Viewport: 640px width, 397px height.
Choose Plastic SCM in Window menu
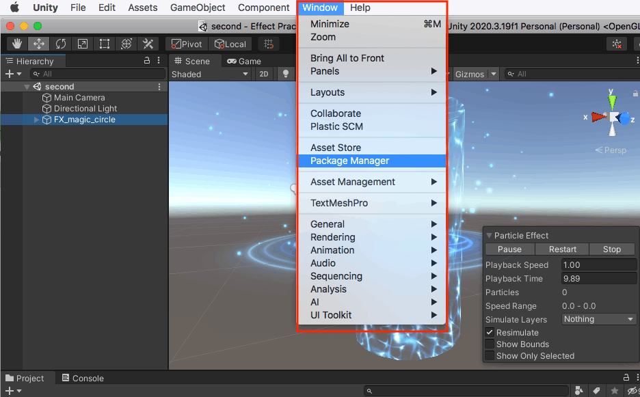(x=372, y=126)
